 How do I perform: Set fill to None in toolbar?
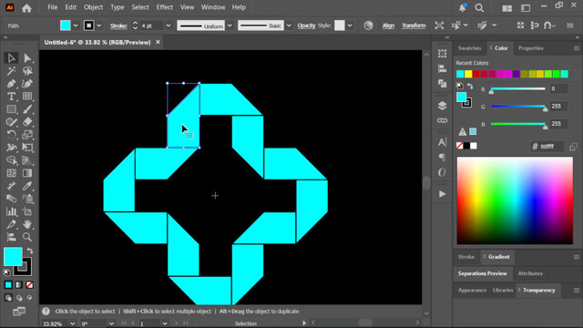pos(29,285)
